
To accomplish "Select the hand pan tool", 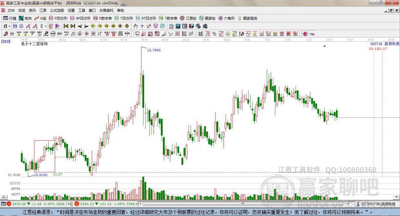I will pyautogui.click(x=136, y=26).
